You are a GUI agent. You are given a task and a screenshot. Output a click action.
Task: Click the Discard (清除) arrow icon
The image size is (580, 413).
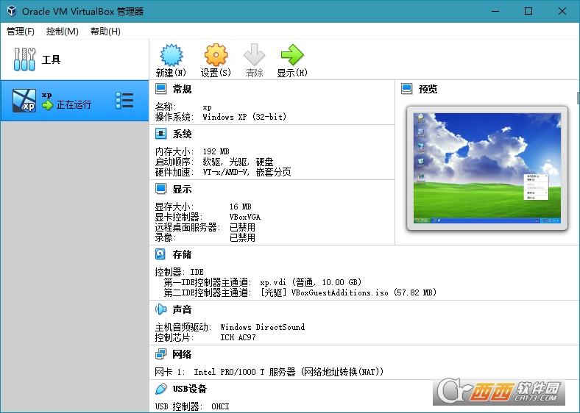254,55
